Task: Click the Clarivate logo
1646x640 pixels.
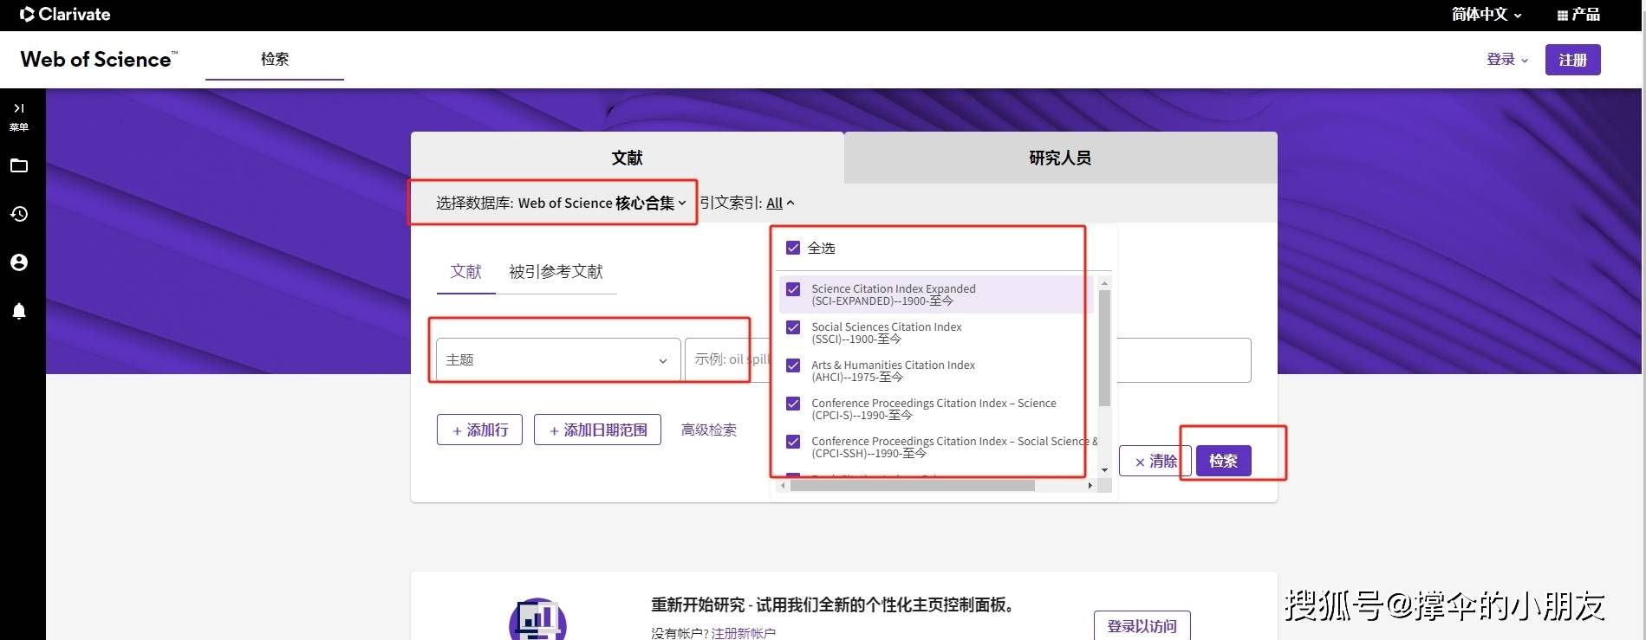Action: coord(65,14)
